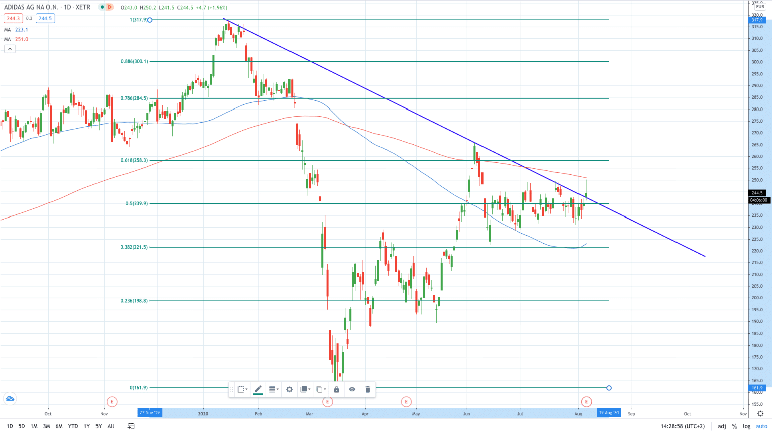Click the earnings E marker near August
772x434 pixels.
coord(586,402)
